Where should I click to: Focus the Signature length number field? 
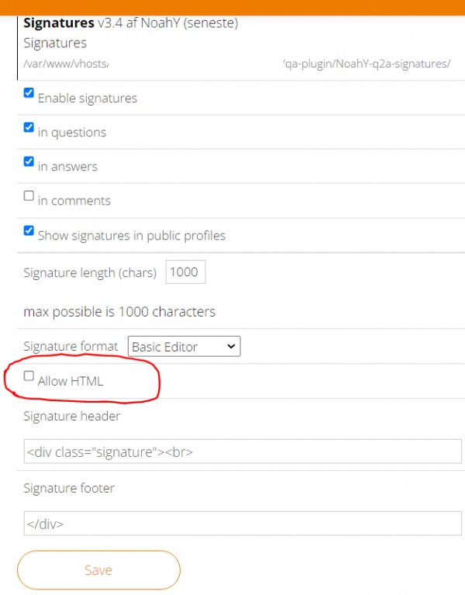pyautogui.click(x=184, y=272)
